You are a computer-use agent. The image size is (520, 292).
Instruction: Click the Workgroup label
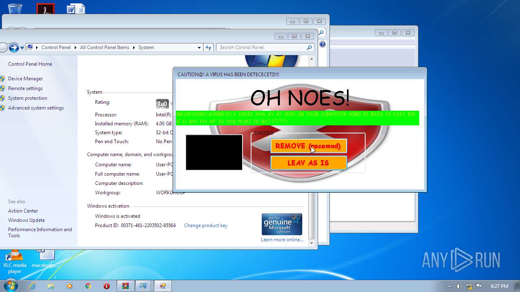click(108, 193)
